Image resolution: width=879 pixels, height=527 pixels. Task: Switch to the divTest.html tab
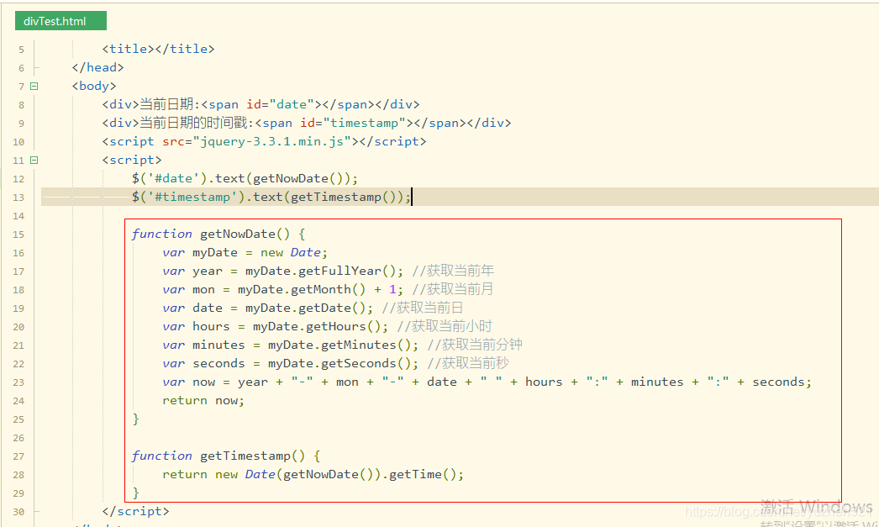click(61, 21)
